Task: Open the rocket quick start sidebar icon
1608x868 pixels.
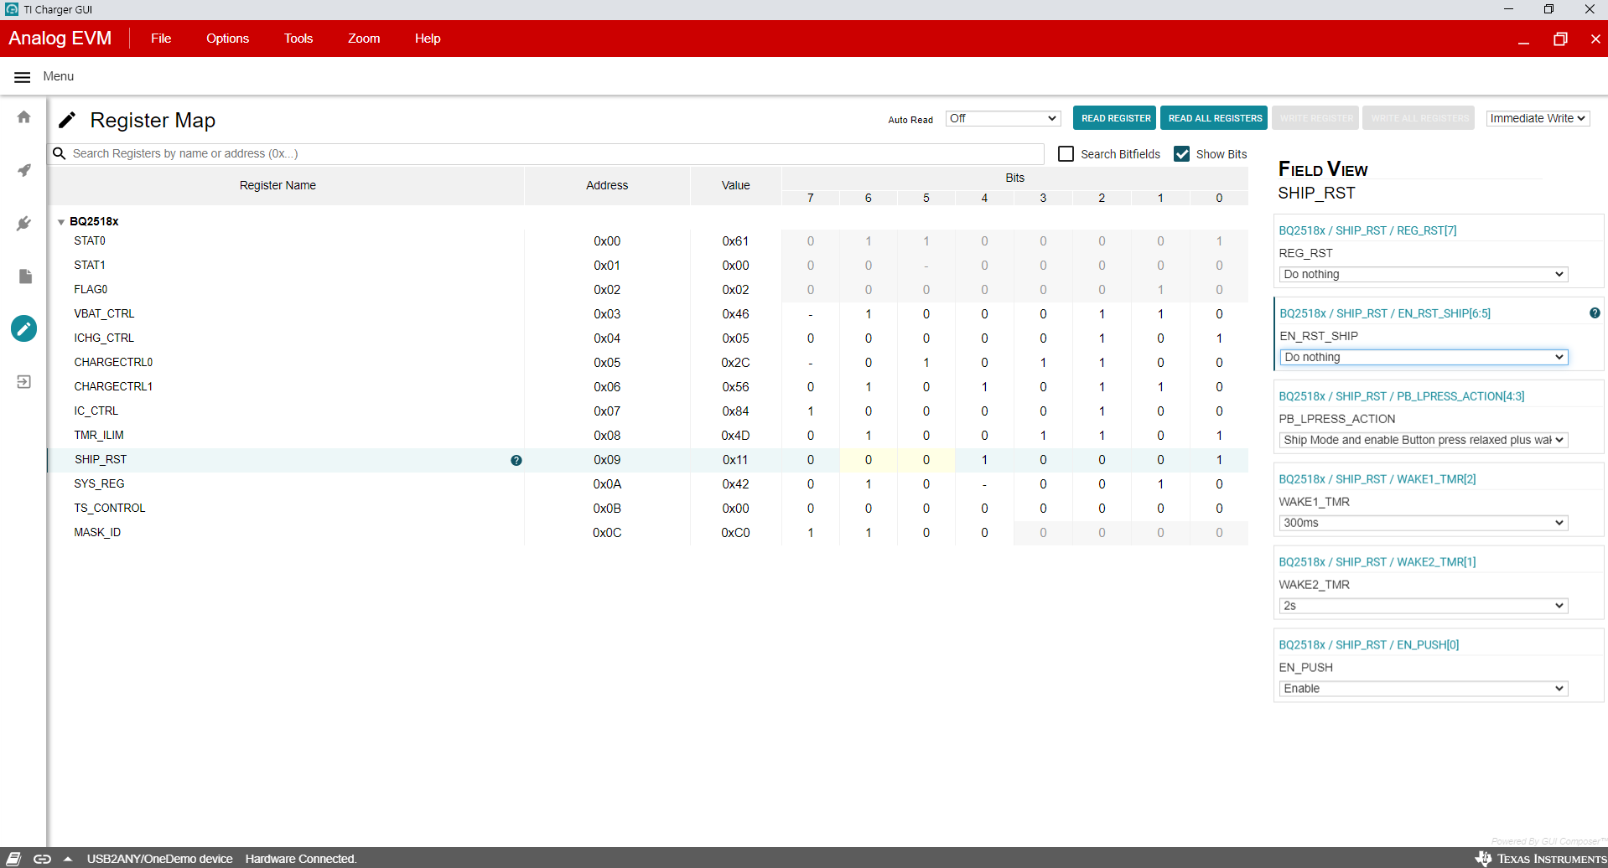Action: click(x=24, y=170)
